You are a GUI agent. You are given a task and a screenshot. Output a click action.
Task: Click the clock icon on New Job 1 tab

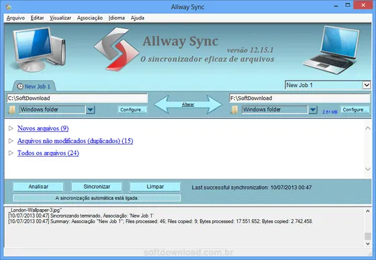pyautogui.click(x=20, y=87)
